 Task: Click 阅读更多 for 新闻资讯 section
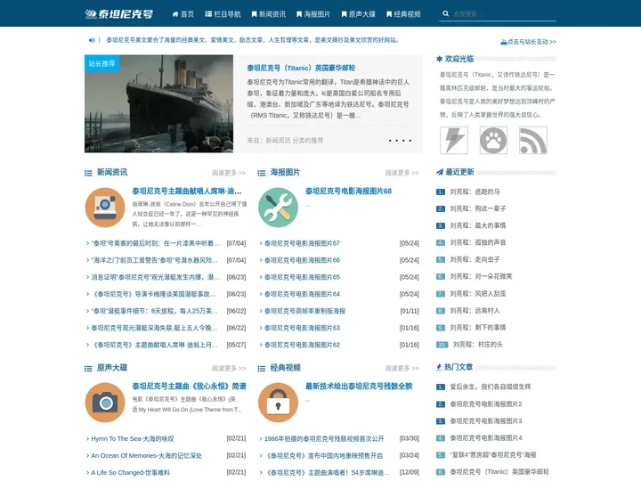click(229, 173)
